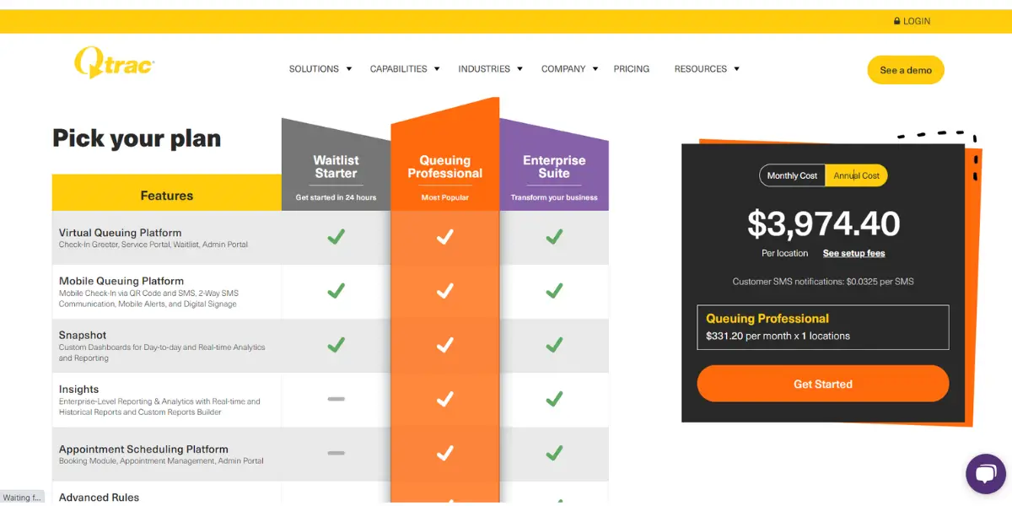Click the lock icon beside LOGIN

(x=896, y=21)
